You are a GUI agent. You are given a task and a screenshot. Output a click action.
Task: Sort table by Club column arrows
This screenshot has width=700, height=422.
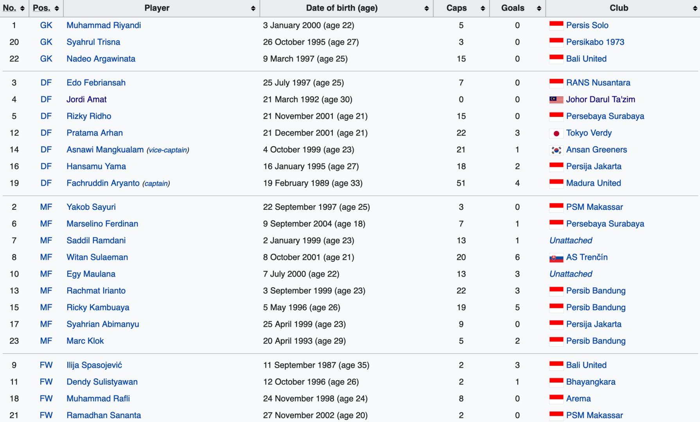695,8
